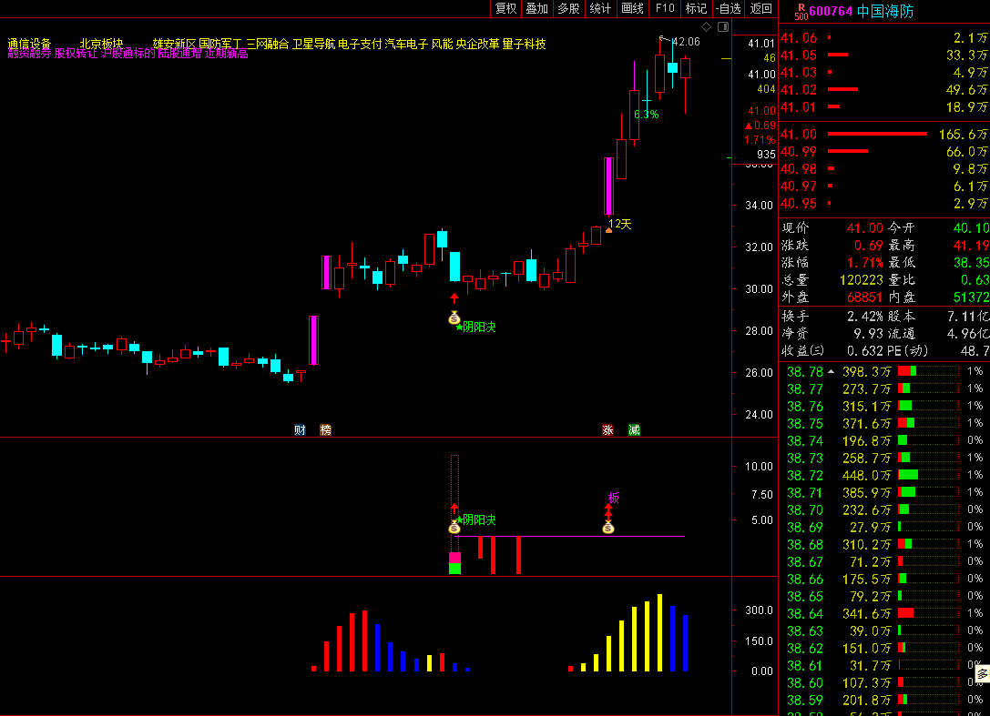Toggle 自选 watchlist for this stock
Viewport: 990px width, 716px height.
728,8
